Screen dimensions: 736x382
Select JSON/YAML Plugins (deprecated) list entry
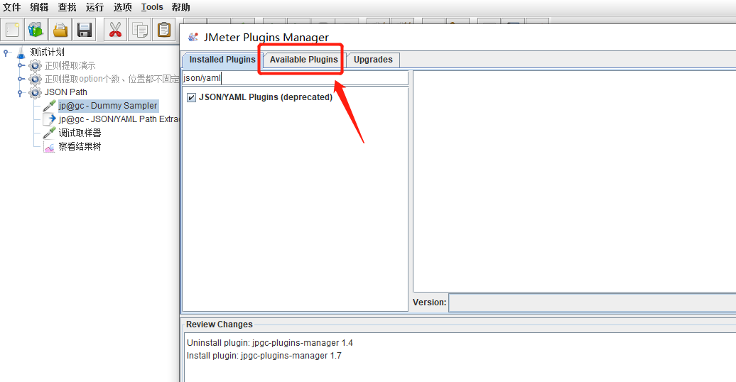(x=266, y=97)
